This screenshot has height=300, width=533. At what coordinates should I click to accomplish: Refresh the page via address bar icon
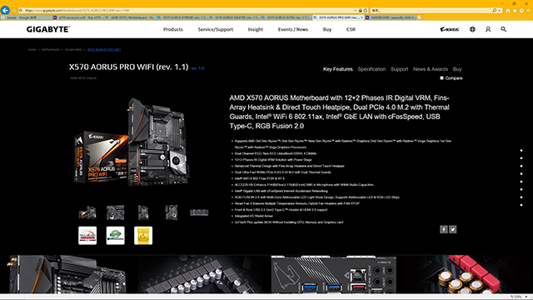[x=366, y=11]
